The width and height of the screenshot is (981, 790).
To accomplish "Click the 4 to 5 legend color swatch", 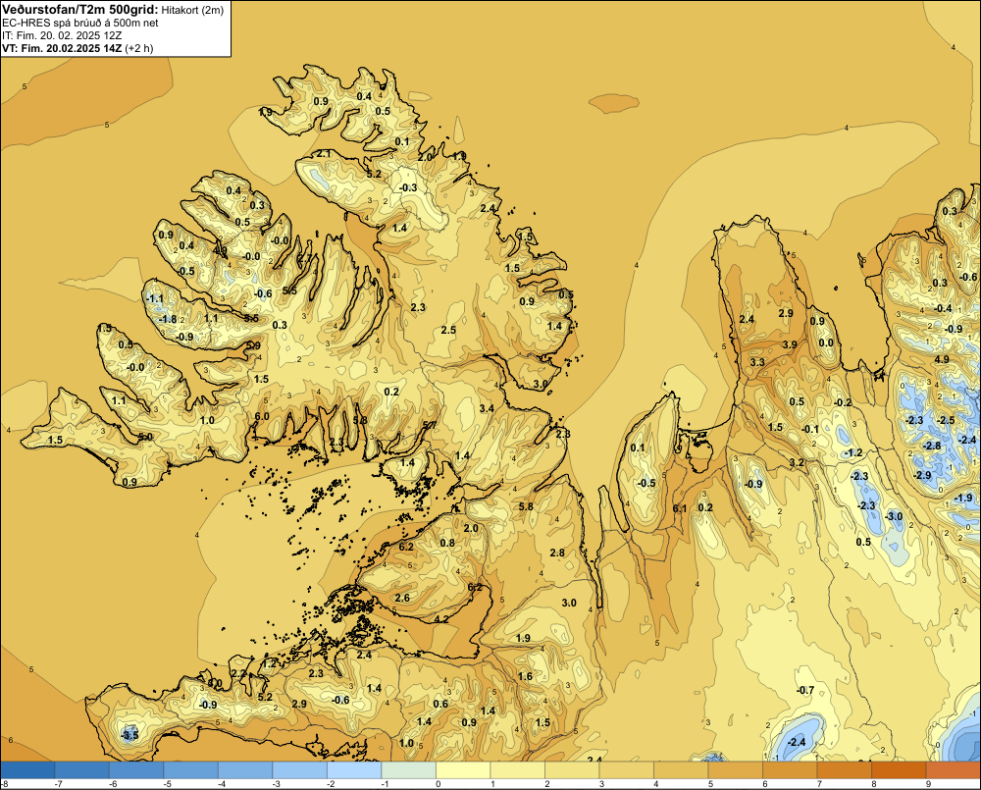I will point(681,770).
